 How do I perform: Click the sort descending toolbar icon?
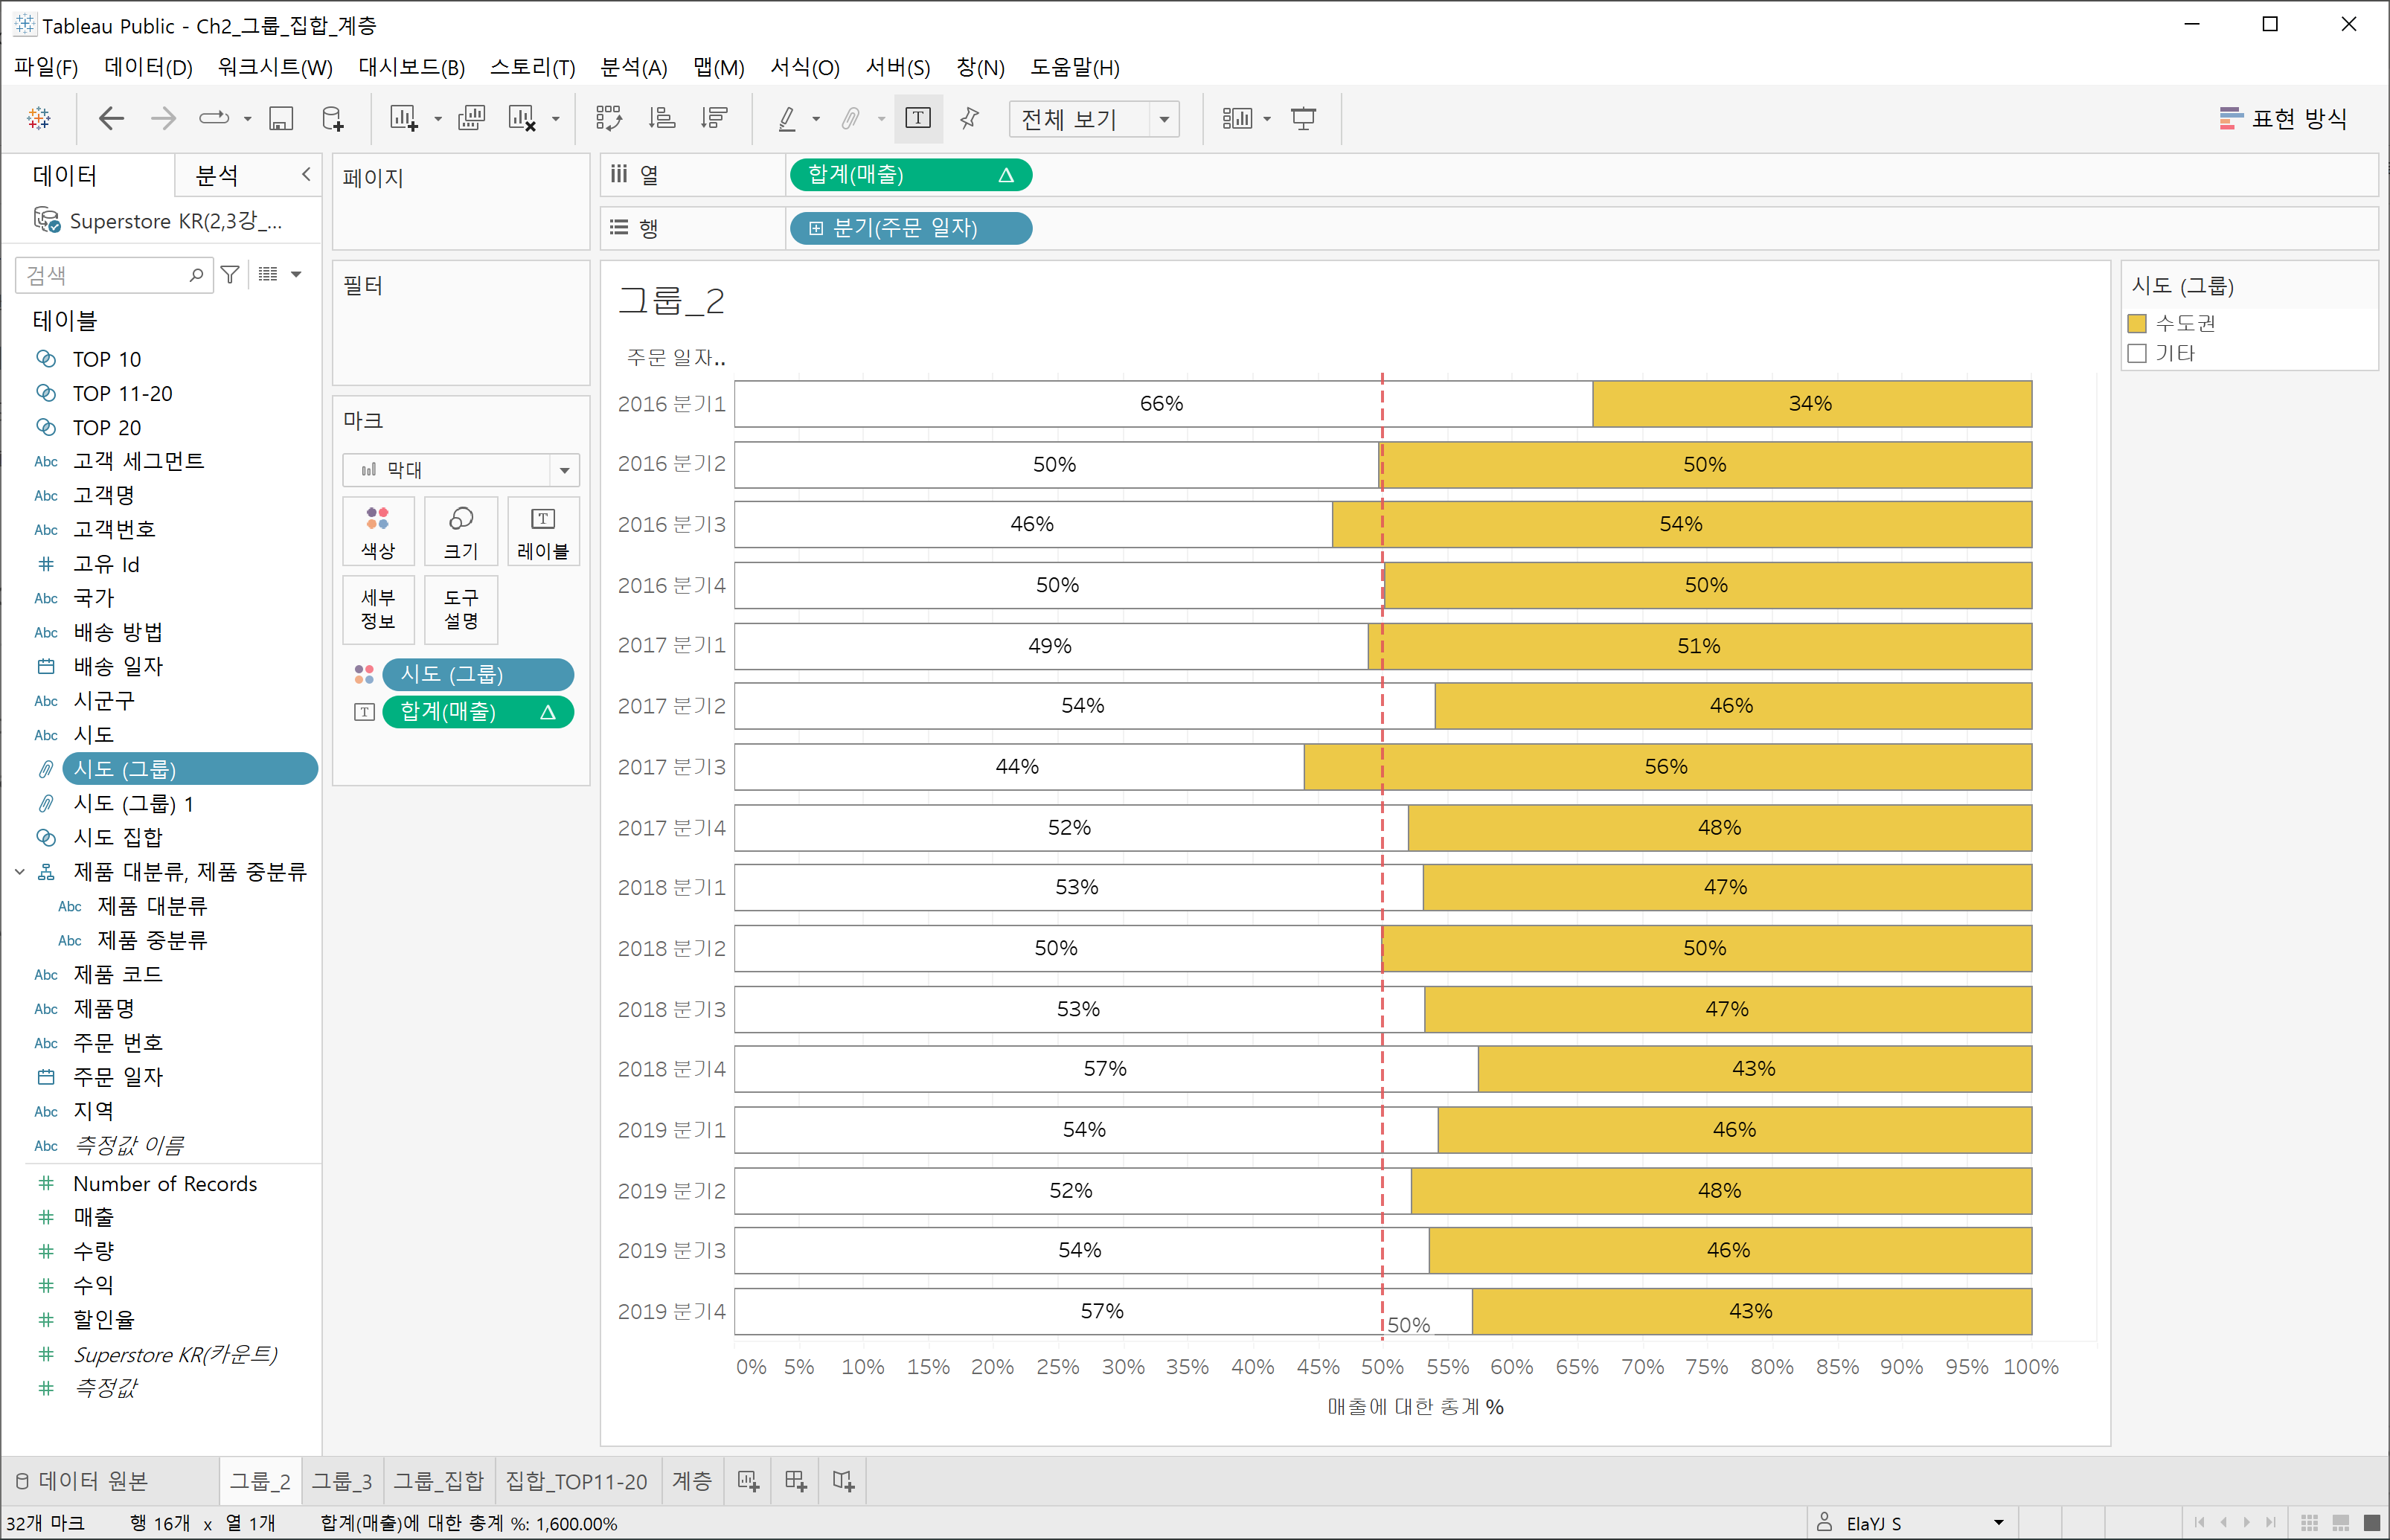[714, 119]
